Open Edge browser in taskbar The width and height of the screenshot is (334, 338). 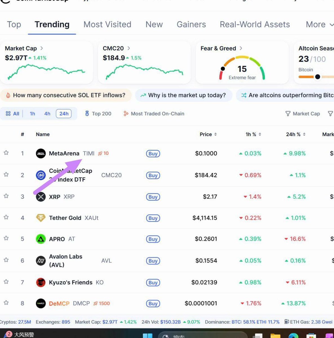click(x=293, y=336)
